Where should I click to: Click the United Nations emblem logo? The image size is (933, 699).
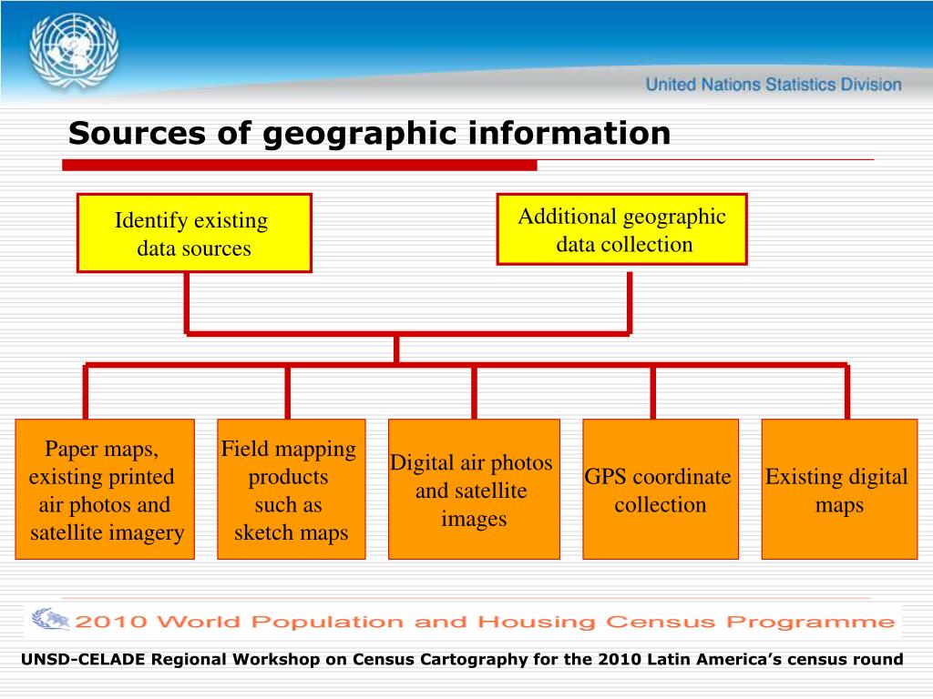tap(74, 52)
